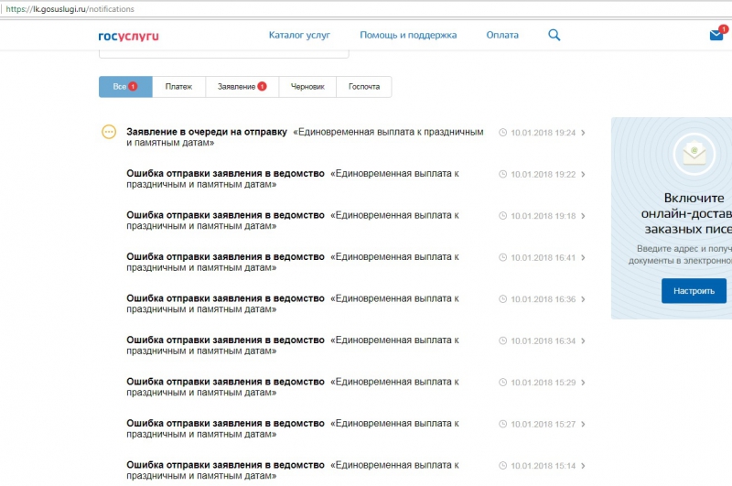Screen dimensions: 732x486
Task: Open the search magnifier icon
Action: click(x=554, y=35)
